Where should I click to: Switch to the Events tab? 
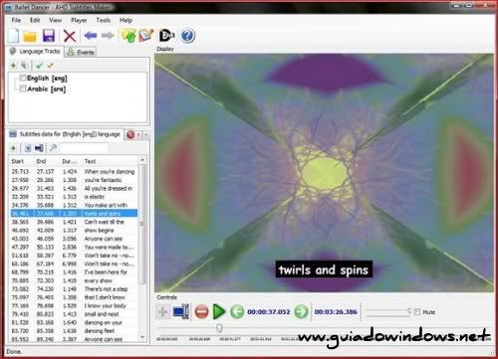coord(81,52)
